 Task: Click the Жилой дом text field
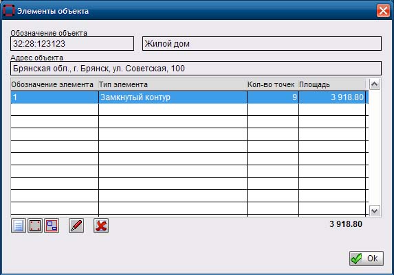click(262, 44)
